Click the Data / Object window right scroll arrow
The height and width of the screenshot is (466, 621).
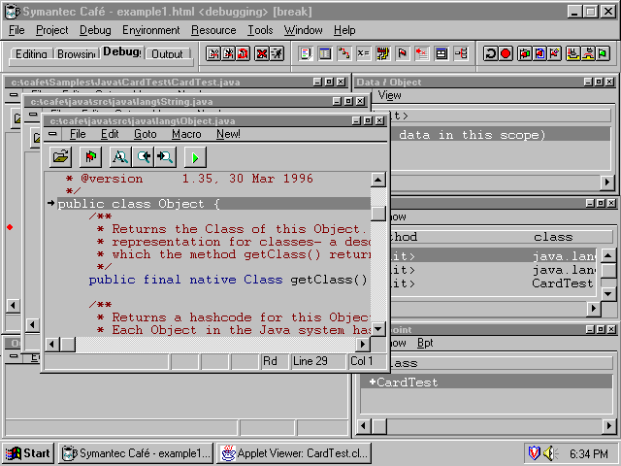click(x=607, y=183)
